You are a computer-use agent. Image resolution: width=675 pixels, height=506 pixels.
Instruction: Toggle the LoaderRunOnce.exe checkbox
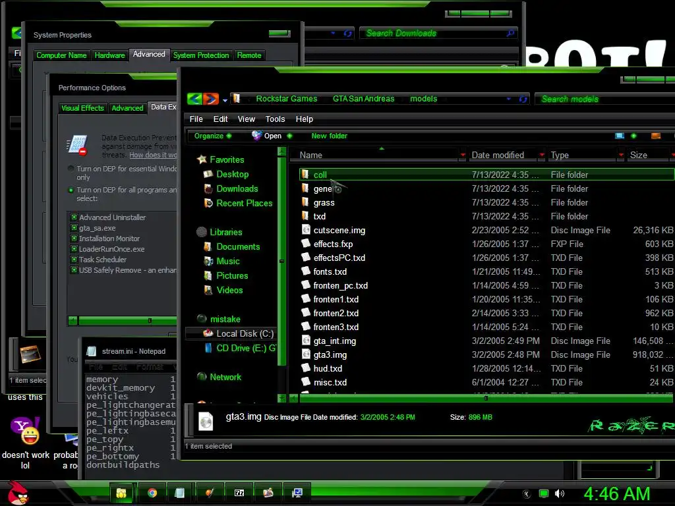(x=74, y=249)
